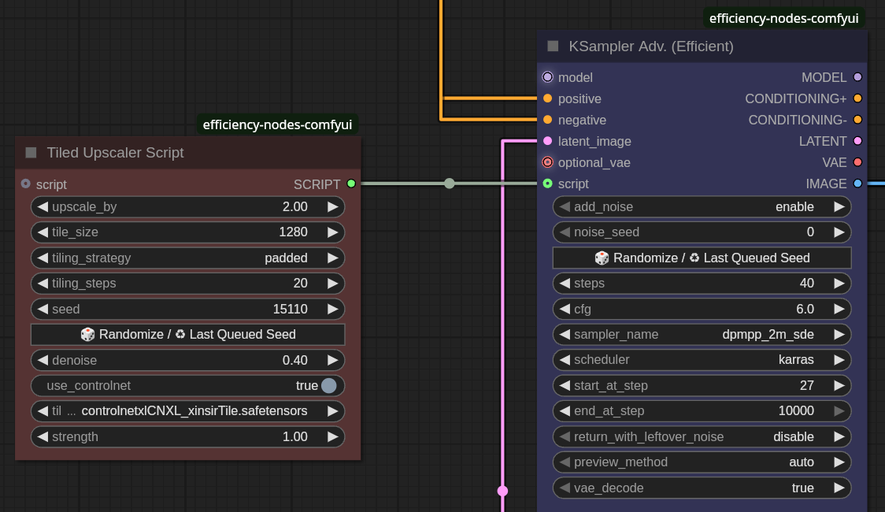Screen dimensions: 885x512
Task: Open return_with_leftover_noise disable dropdown
Action: pos(702,436)
